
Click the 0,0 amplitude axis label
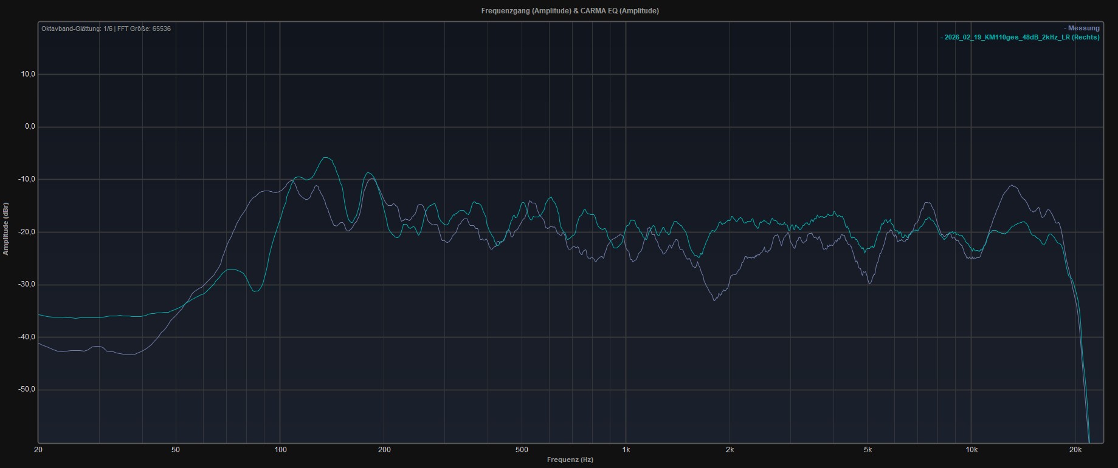28,127
